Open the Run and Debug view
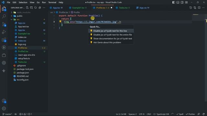The height and width of the screenshot is (116, 207). pyautogui.click(x=4, y=32)
